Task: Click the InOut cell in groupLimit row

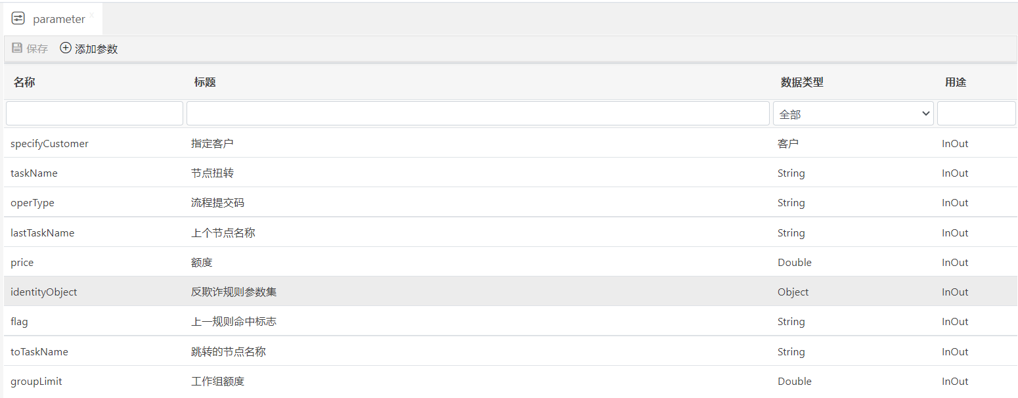Action: point(955,382)
